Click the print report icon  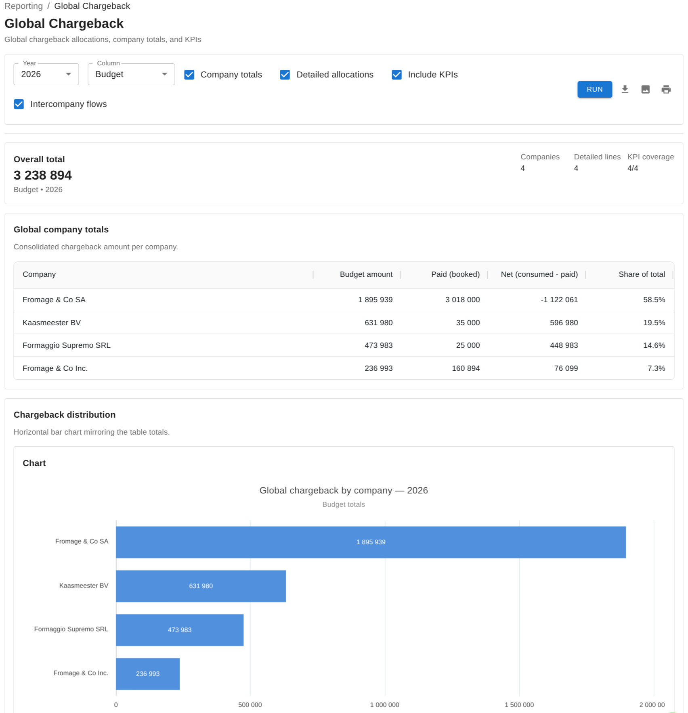point(666,89)
